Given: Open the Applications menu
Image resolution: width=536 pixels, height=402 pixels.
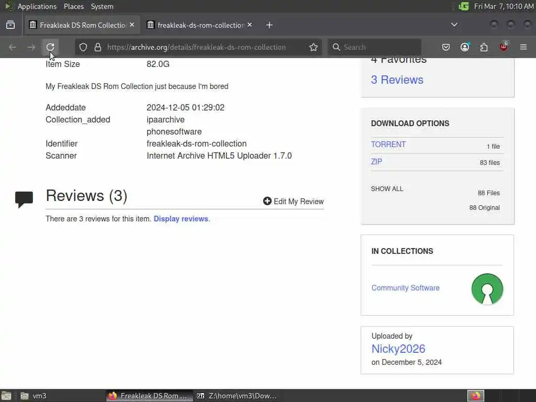Looking at the screenshot, I should pos(37,6).
